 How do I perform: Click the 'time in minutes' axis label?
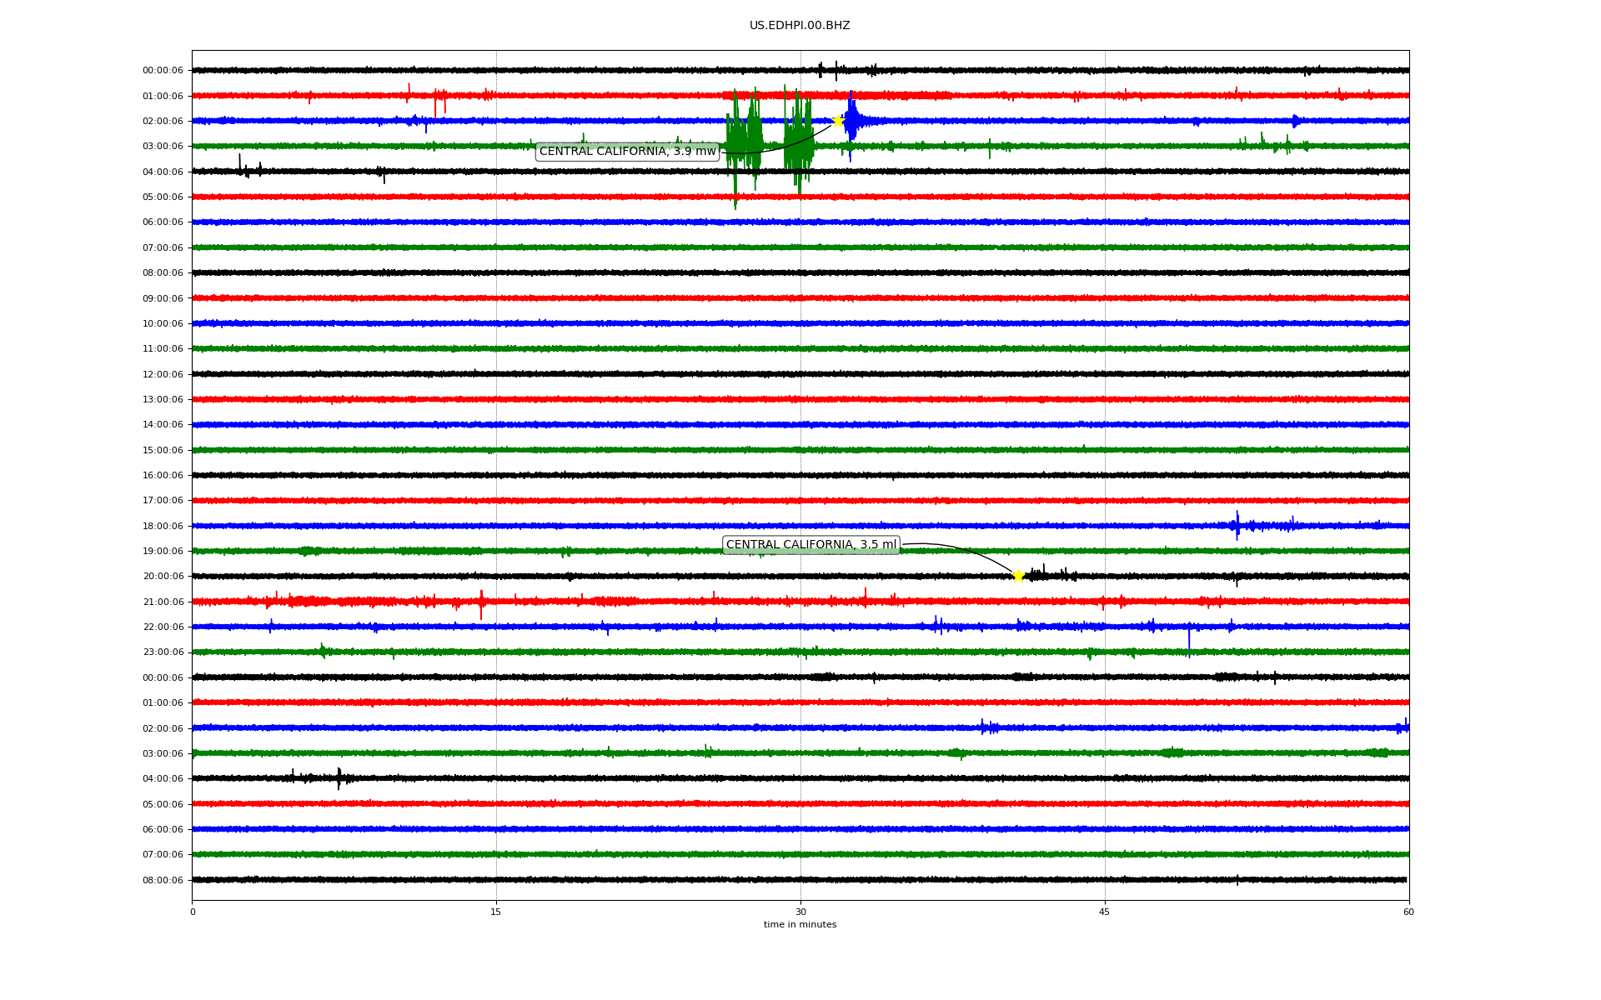tap(800, 925)
